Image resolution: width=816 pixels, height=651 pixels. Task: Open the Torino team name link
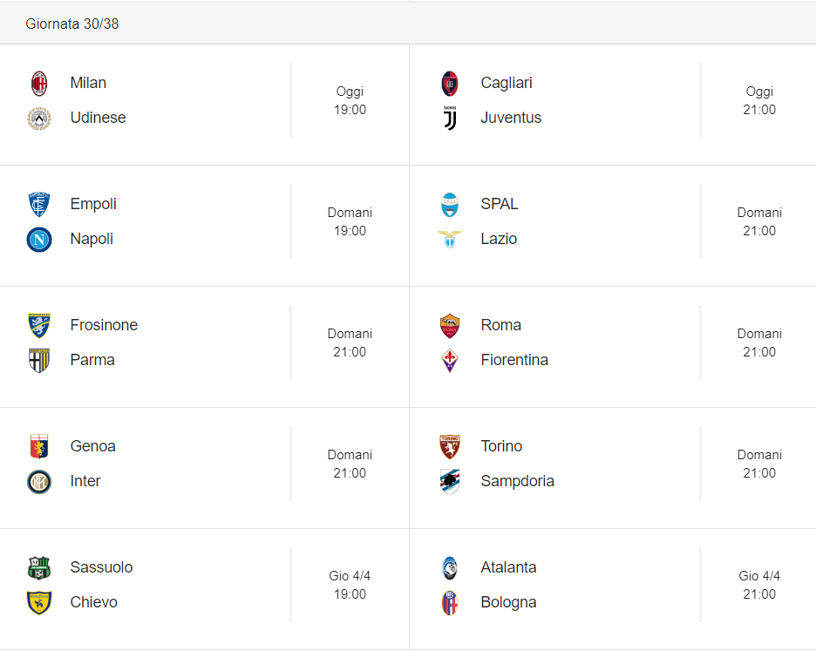(501, 446)
